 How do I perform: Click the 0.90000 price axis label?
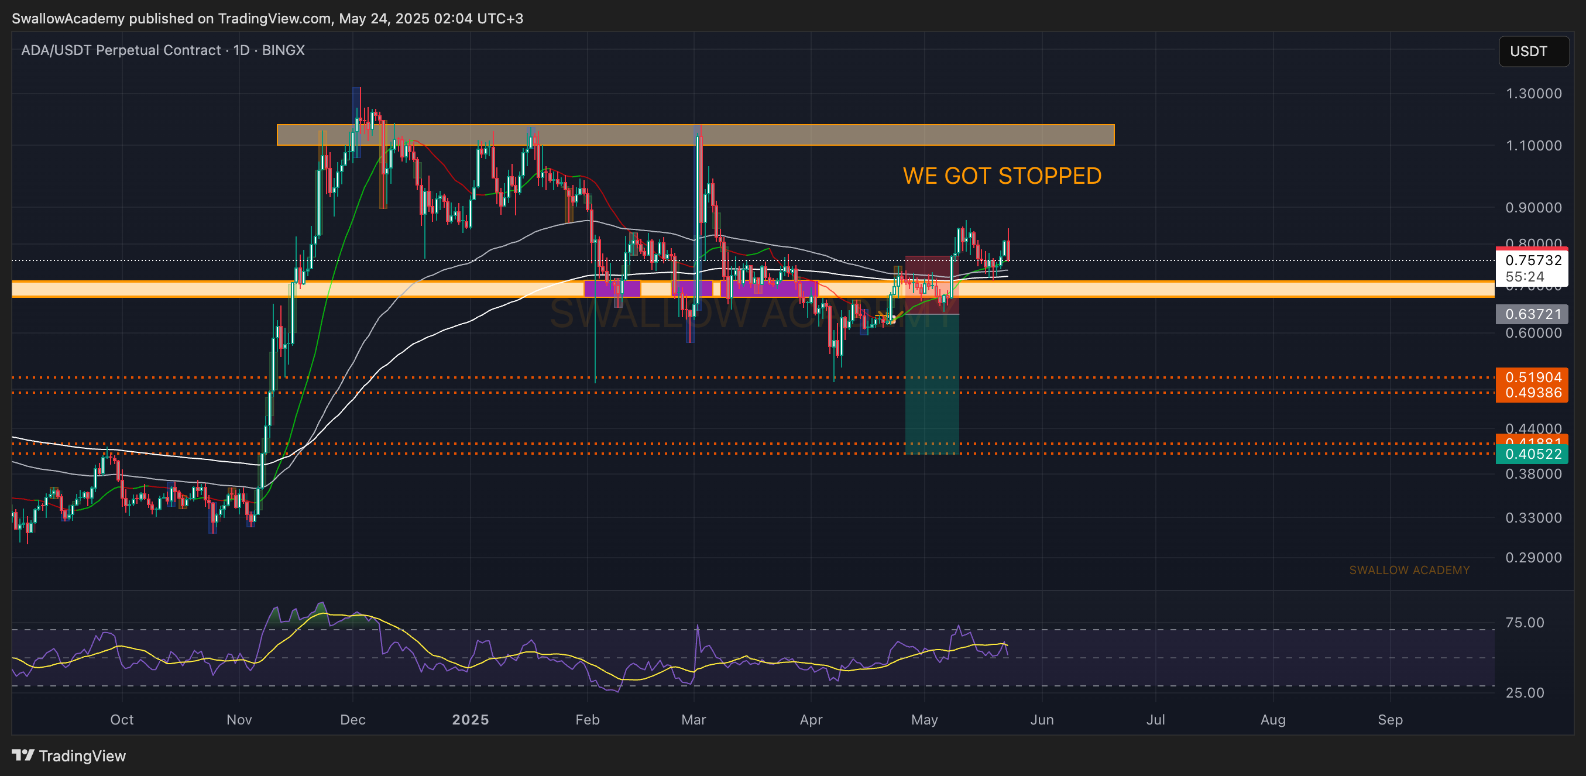[x=1533, y=208]
